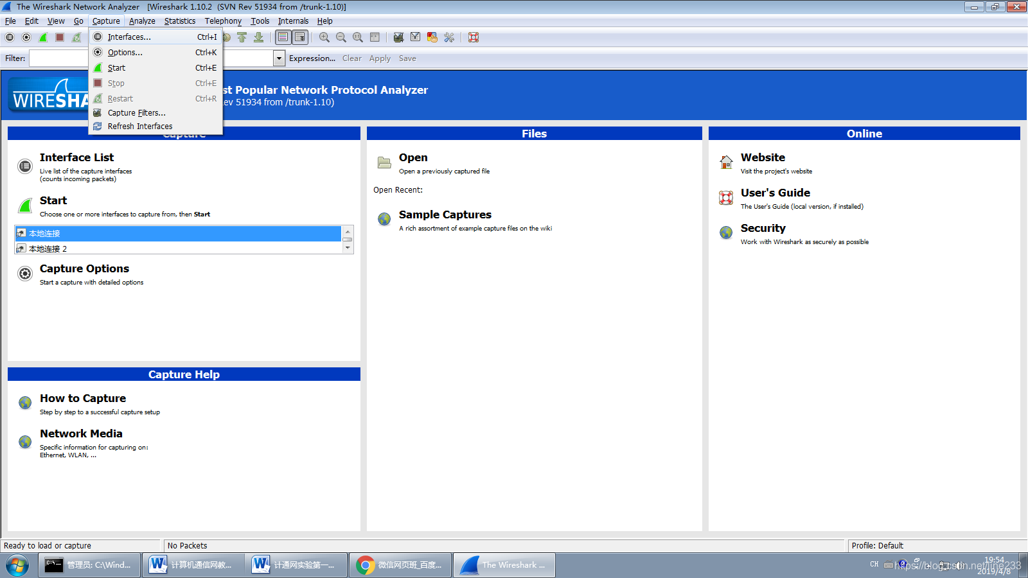Choose Start in Capture menu

pos(155,68)
